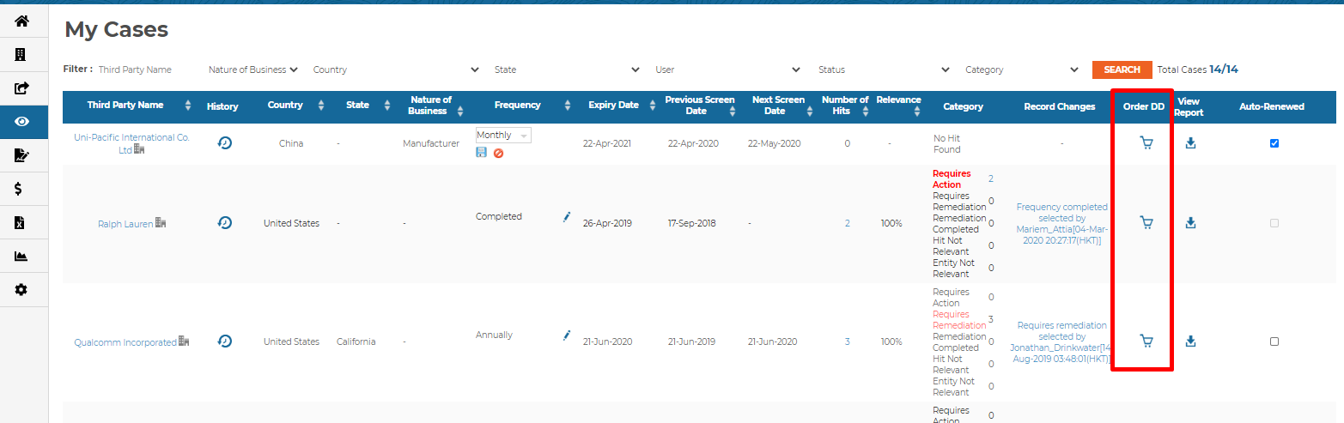Open history for Uni-Pacific International Co.
The height and width of the screenshot is (423, 1344).
(224, 143)
